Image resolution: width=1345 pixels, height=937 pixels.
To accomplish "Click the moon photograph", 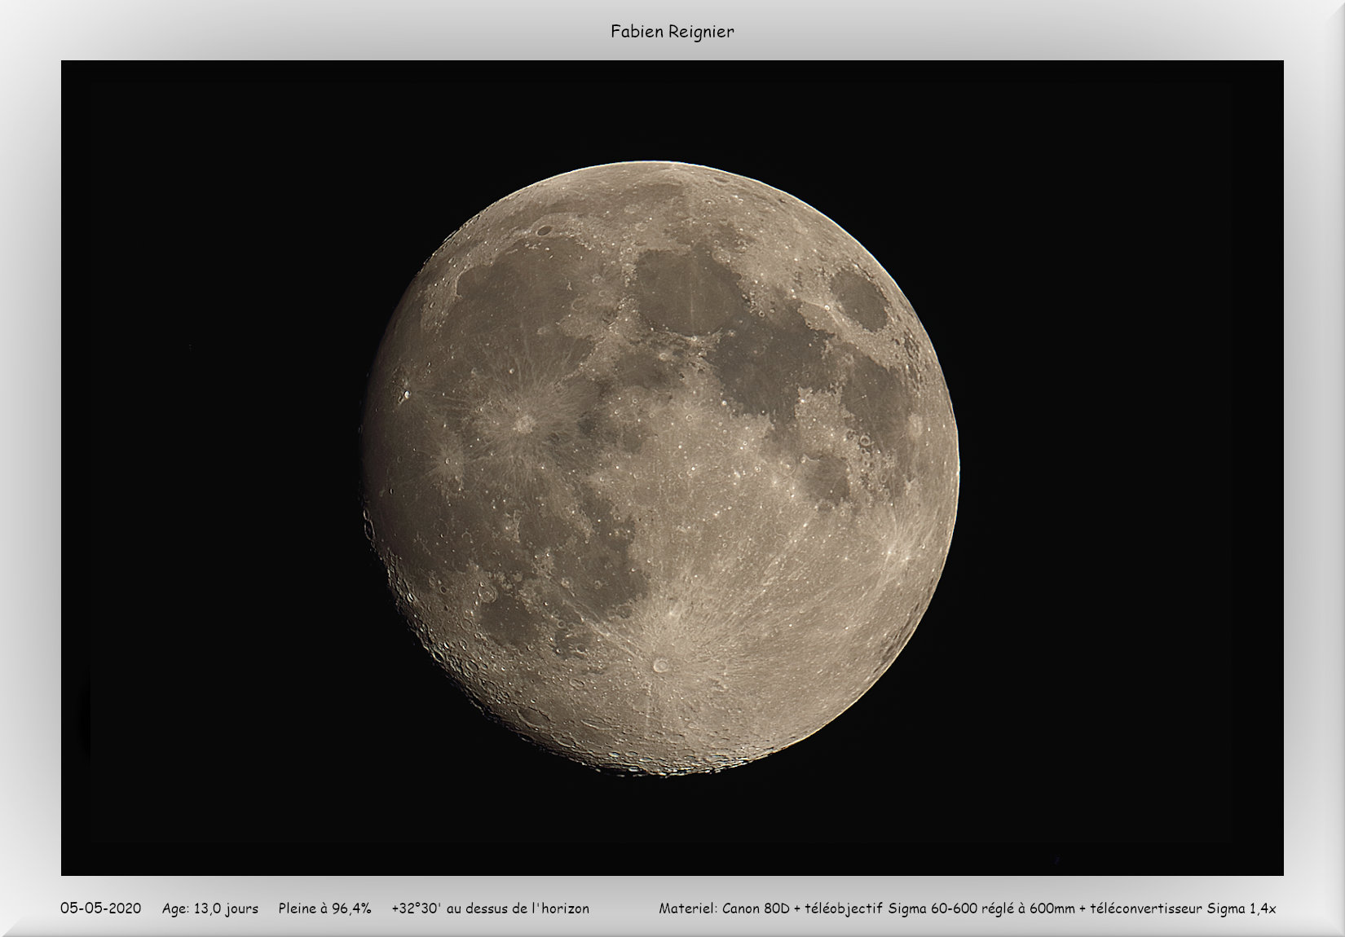I will 672,468.
